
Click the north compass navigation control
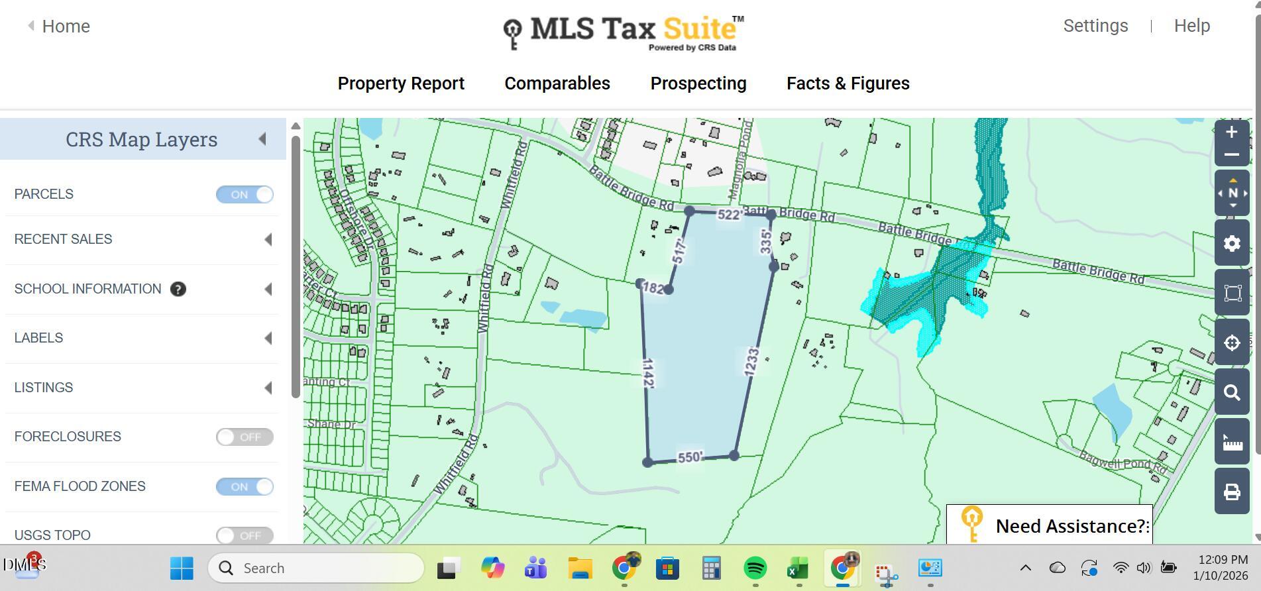pyautogui.click(x=1232, y=193)
